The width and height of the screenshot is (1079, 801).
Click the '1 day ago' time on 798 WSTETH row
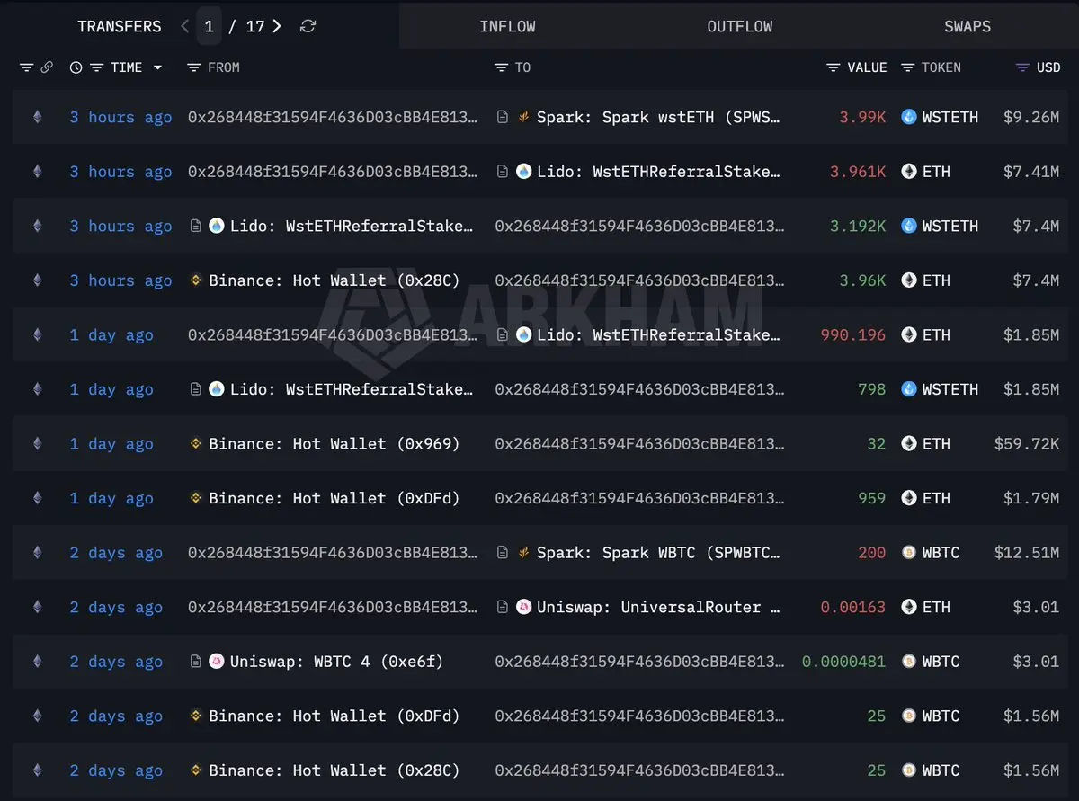tap(111, 389)
